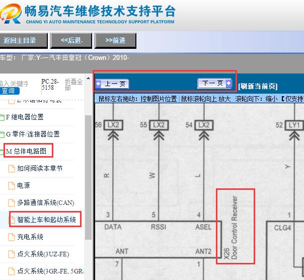Click the mouse-drag instruction bar text
304x280 pixels.
point(200,99)
